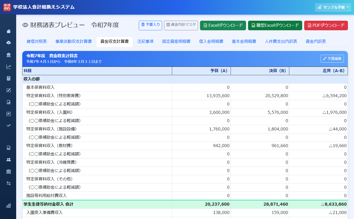Click the 基本保育料収入 row label

click(40, 88)
